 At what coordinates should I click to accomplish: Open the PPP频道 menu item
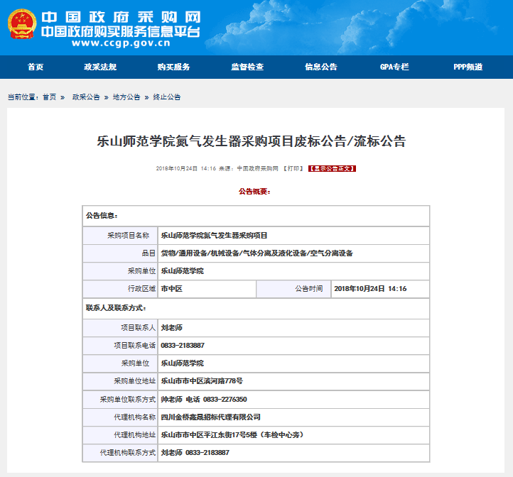pyautogui.click(x=468, y=67)
